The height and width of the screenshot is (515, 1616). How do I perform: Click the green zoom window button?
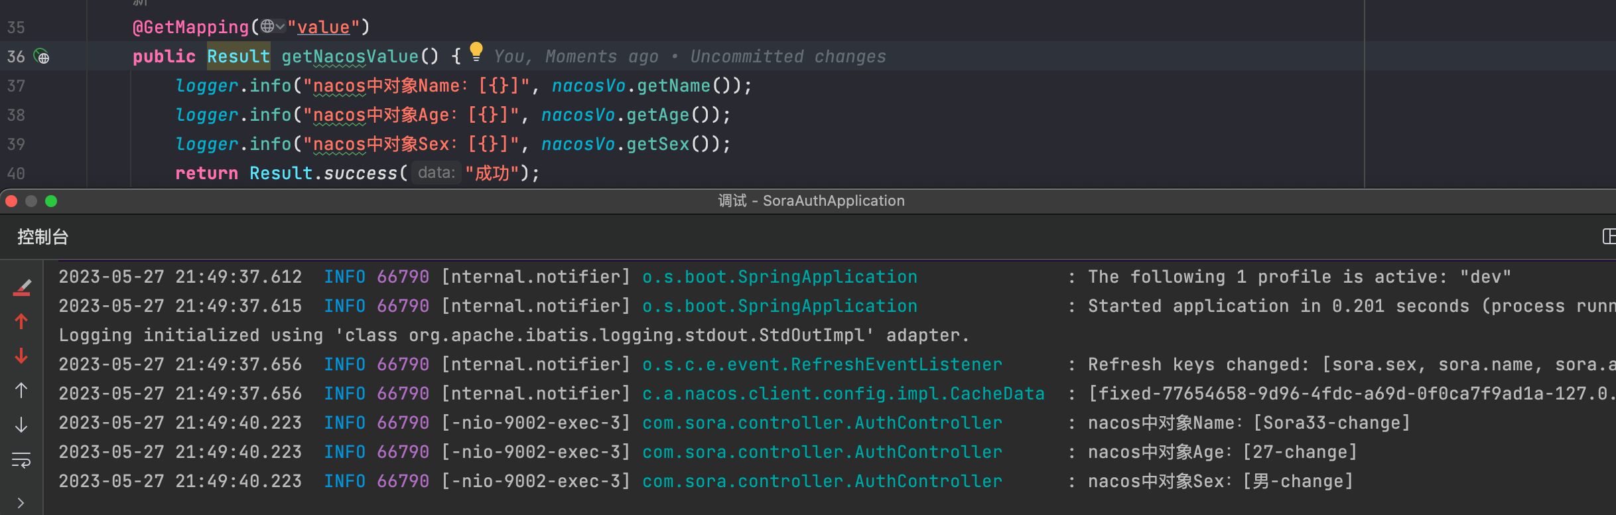pyautogui.click(x=51, y=201)
